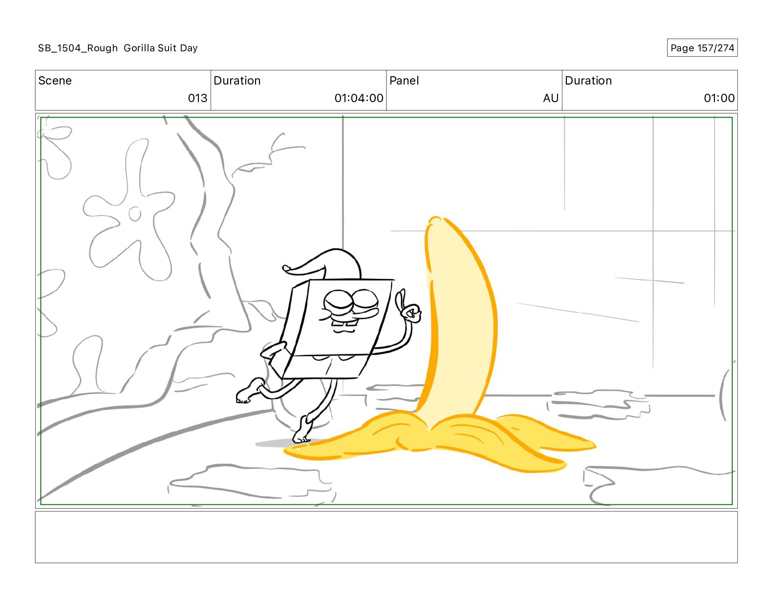Click the scene duration value '01:04:00'
Viewport: 774px width, 598px height.
tap(359, 98)
